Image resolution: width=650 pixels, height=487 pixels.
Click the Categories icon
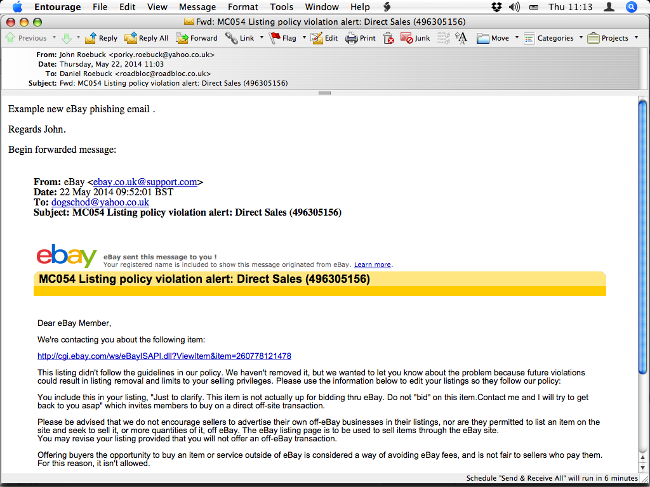[x=529, y=39]
